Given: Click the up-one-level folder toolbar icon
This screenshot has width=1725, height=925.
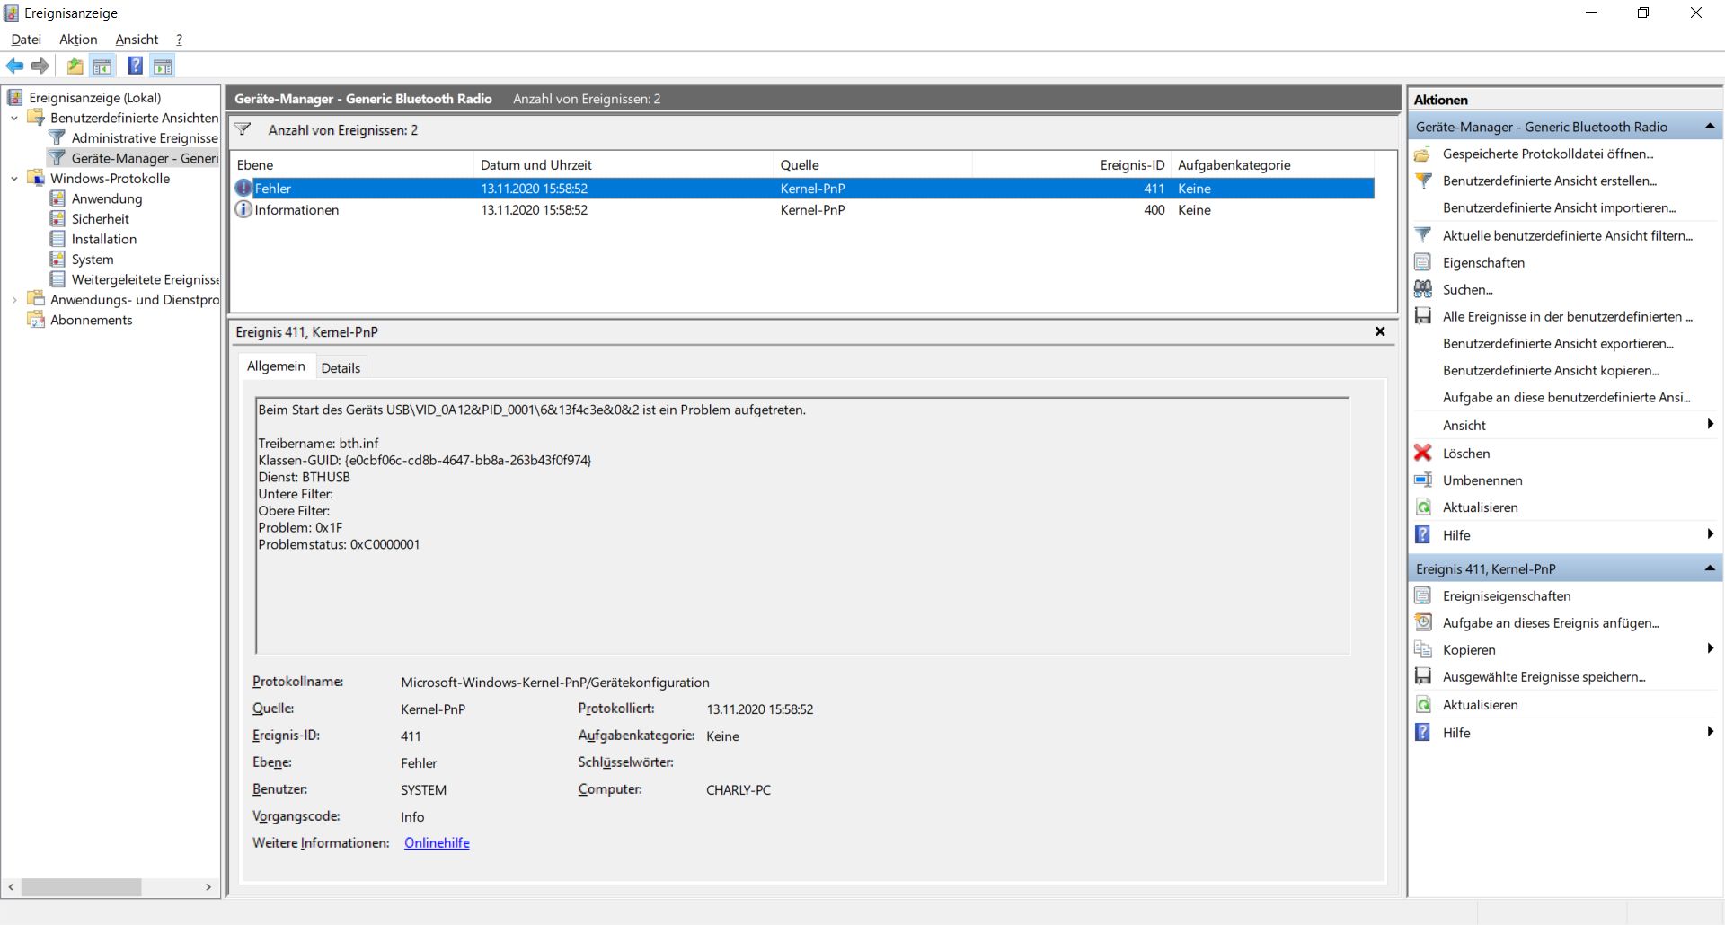Looking at the screenshot, I should 75,66.
